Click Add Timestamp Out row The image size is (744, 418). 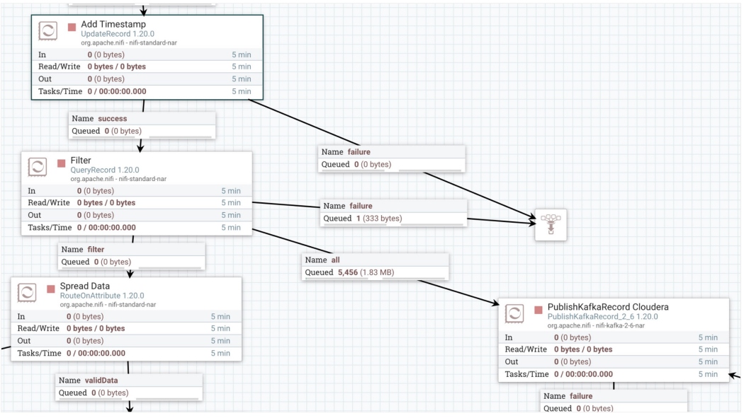(147, 79)
